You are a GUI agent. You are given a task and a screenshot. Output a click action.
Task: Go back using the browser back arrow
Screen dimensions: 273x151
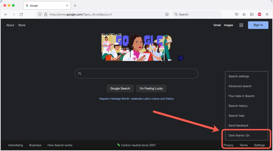[6, 15]
